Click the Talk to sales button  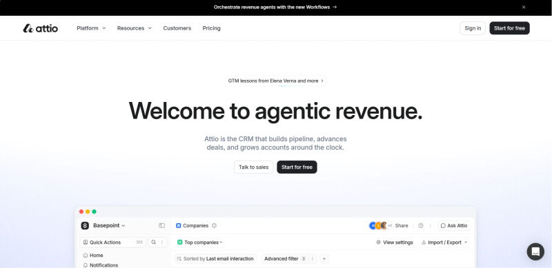click(x=253, y=167)
